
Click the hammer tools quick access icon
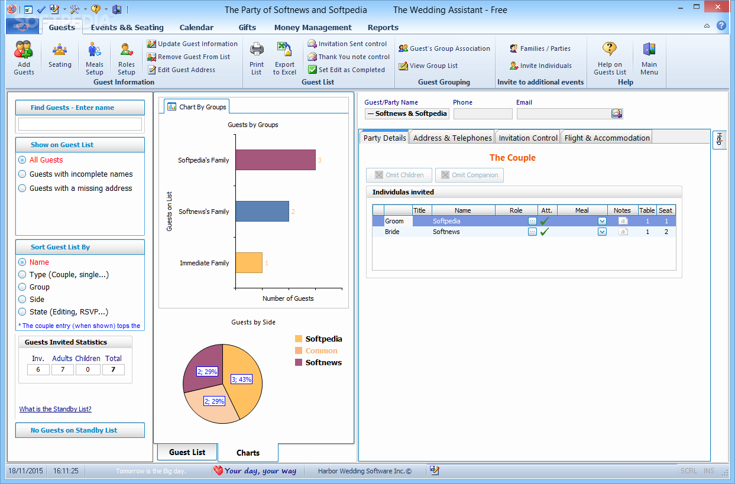(x=75, y=9)
